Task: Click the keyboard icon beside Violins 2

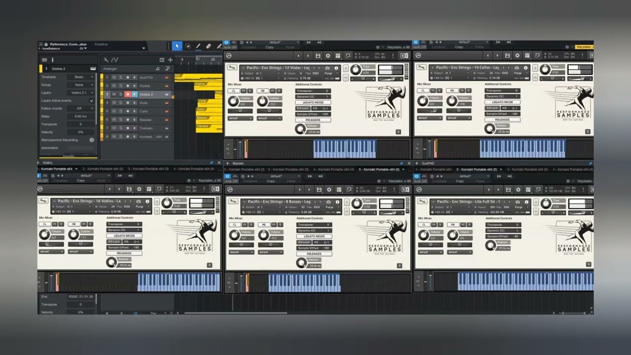Action: click(93, 69)
